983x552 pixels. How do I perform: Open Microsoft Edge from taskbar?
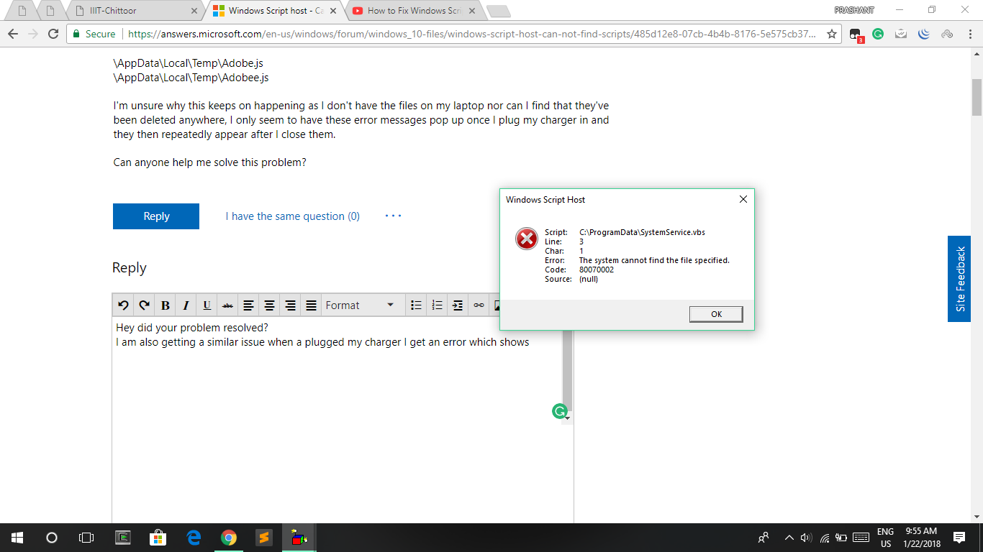[194, 538]
